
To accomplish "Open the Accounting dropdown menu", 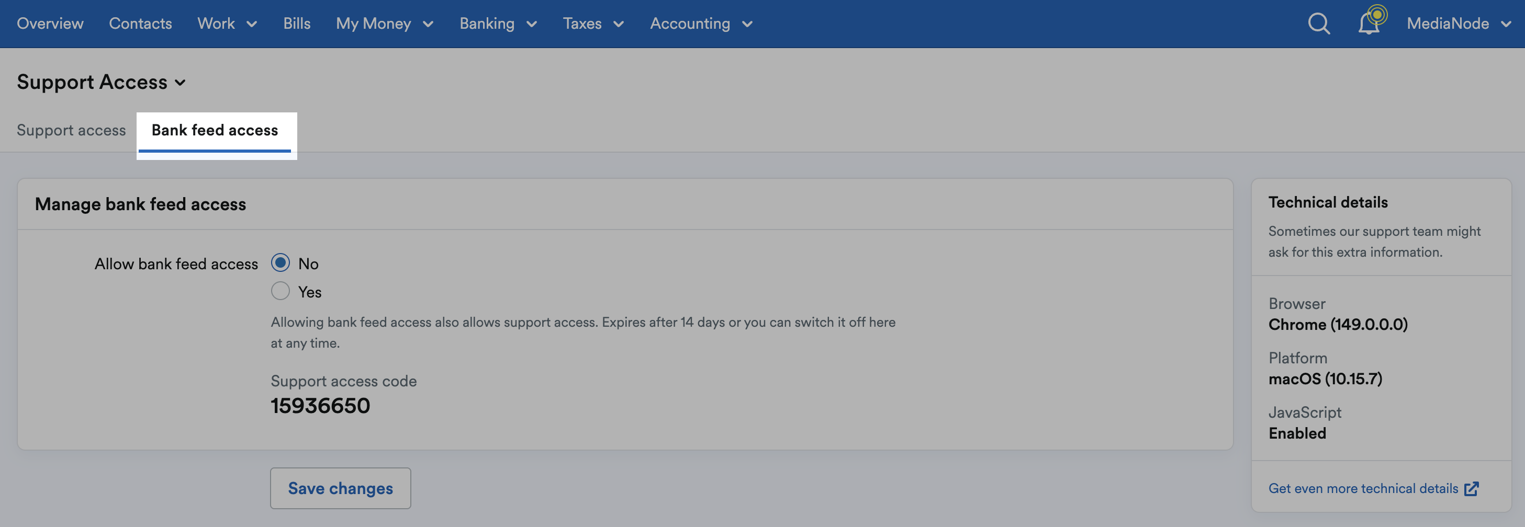I will [x=701, y=24].
